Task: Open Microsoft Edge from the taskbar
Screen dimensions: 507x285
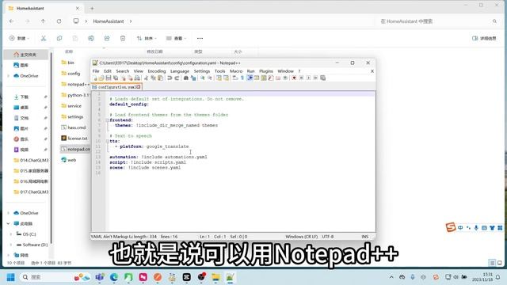Action: point(114,277)
